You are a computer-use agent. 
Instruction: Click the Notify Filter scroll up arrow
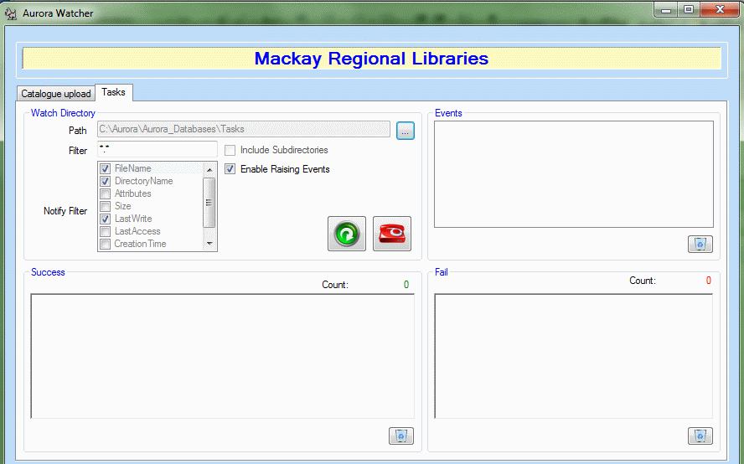pyautogui.click(x=209, y=169)
